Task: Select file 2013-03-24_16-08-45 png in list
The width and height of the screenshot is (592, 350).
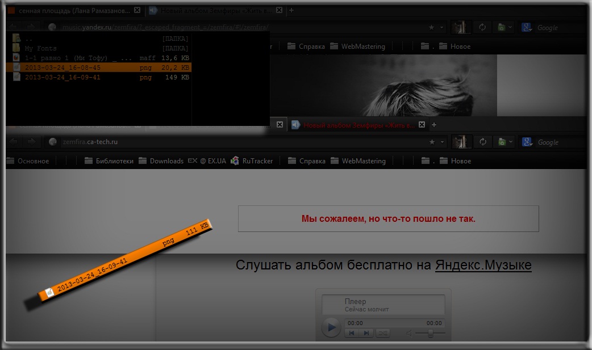Action: [x=99, y=68]
